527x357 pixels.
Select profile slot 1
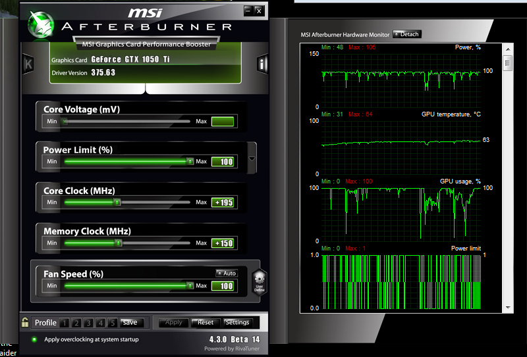[64, 323]
